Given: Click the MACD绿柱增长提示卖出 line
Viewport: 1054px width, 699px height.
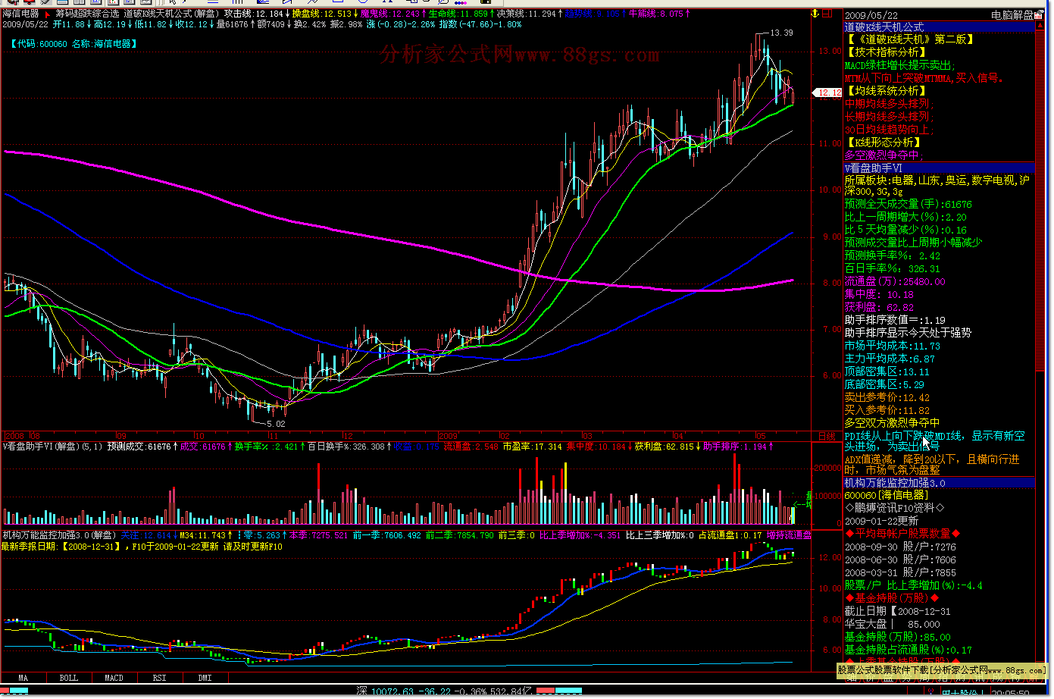Looking at the screenshot, I should (900, 65).
